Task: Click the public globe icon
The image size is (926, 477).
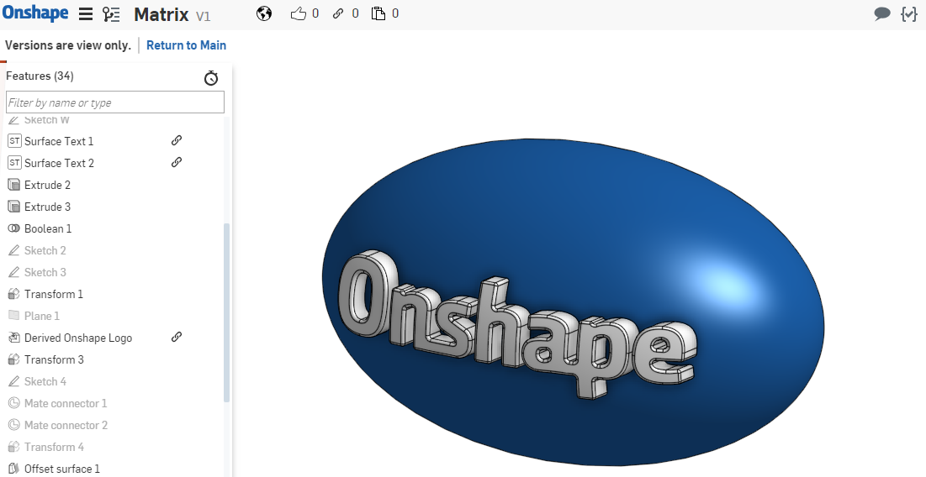Action: pyautogui.click(x=264, y=13)
